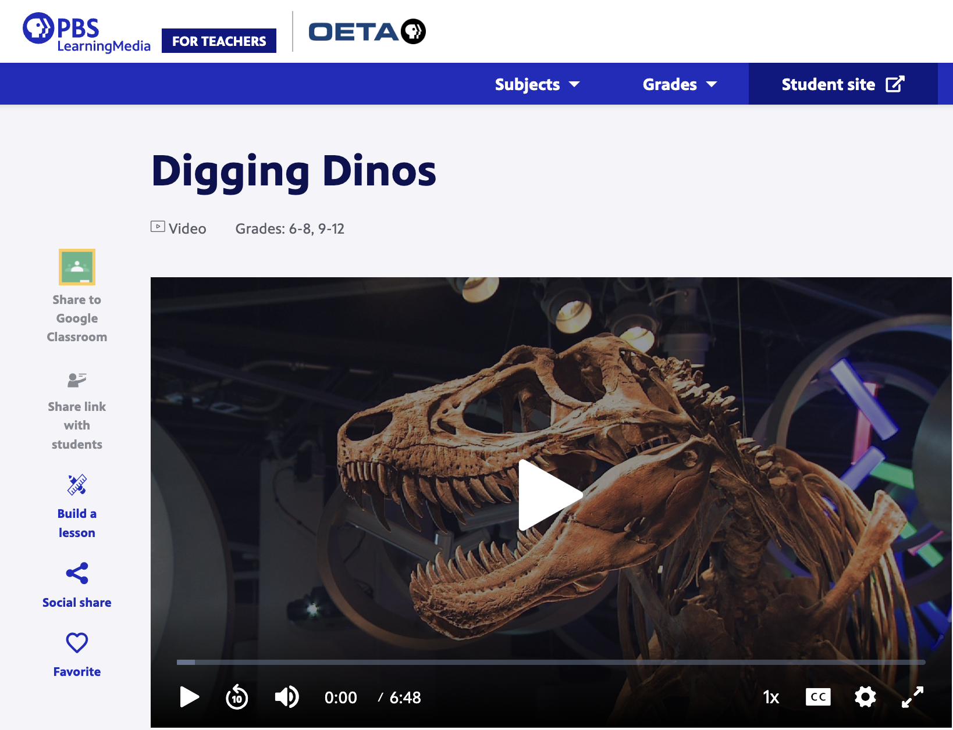Click the Share link with students icon

tap(77, 380)
